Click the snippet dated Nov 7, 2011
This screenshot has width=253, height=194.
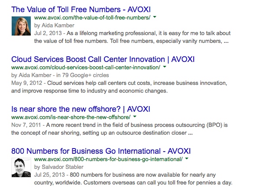coord(120,129)
